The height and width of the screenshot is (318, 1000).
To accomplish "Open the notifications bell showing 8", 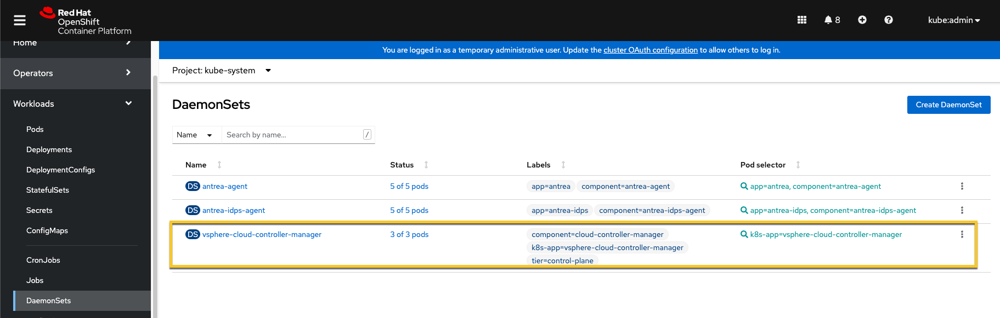I will [832, 20].
